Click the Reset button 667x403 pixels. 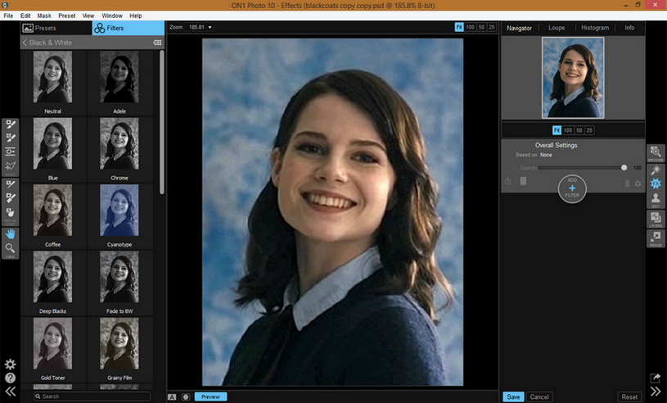[x=629, y=396]
